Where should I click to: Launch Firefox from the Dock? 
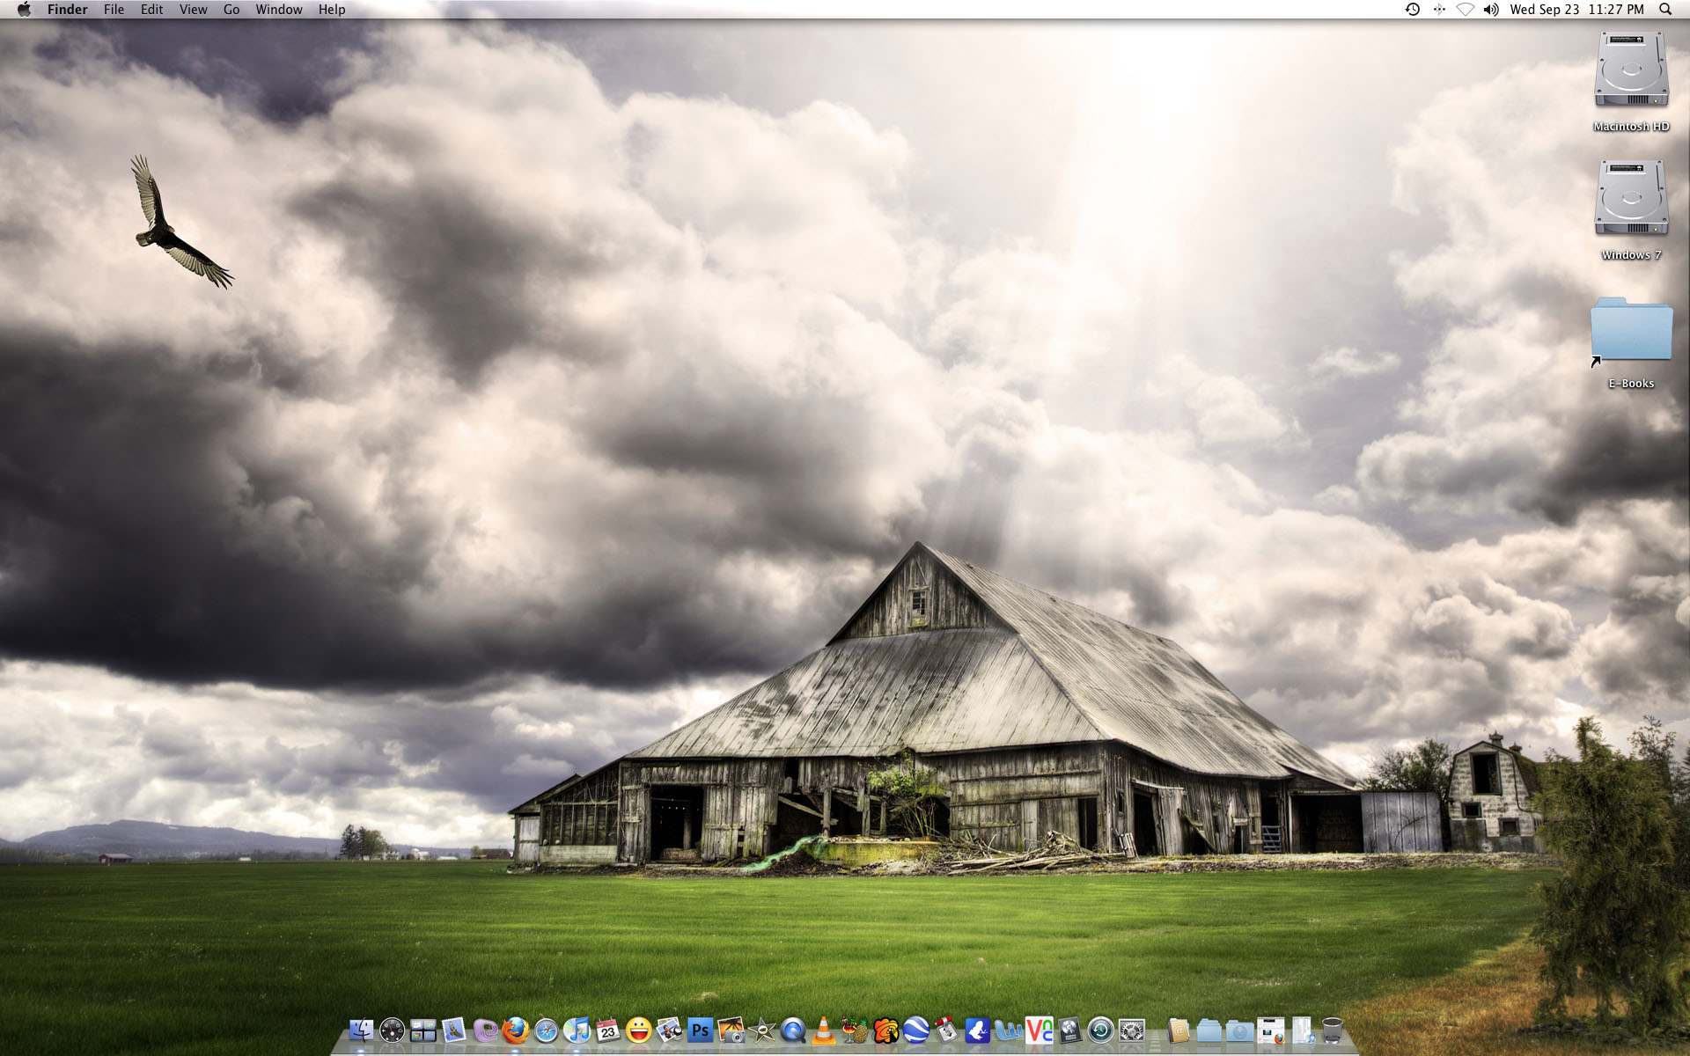(x=515, y=1030)
